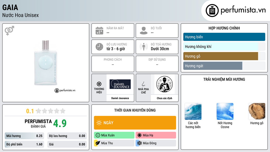Click the Hương ngát accord bar
270x152 pixels.
click(x=224, y=66)
